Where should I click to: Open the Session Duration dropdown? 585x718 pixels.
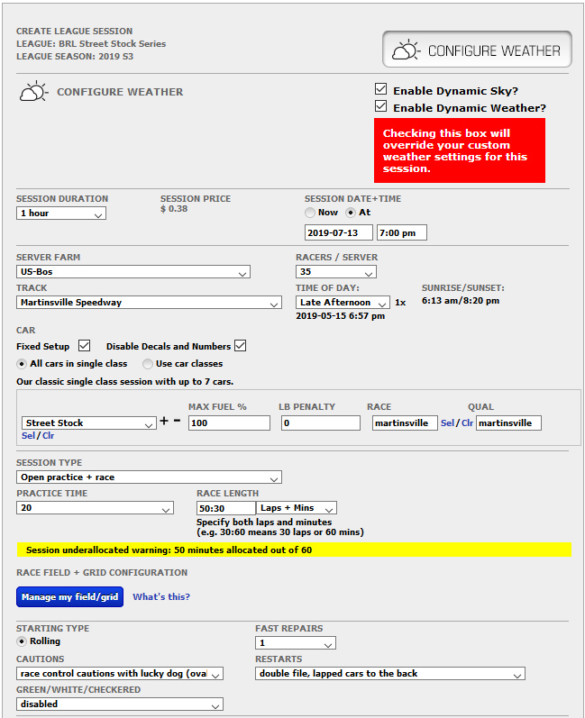(61, 214)
